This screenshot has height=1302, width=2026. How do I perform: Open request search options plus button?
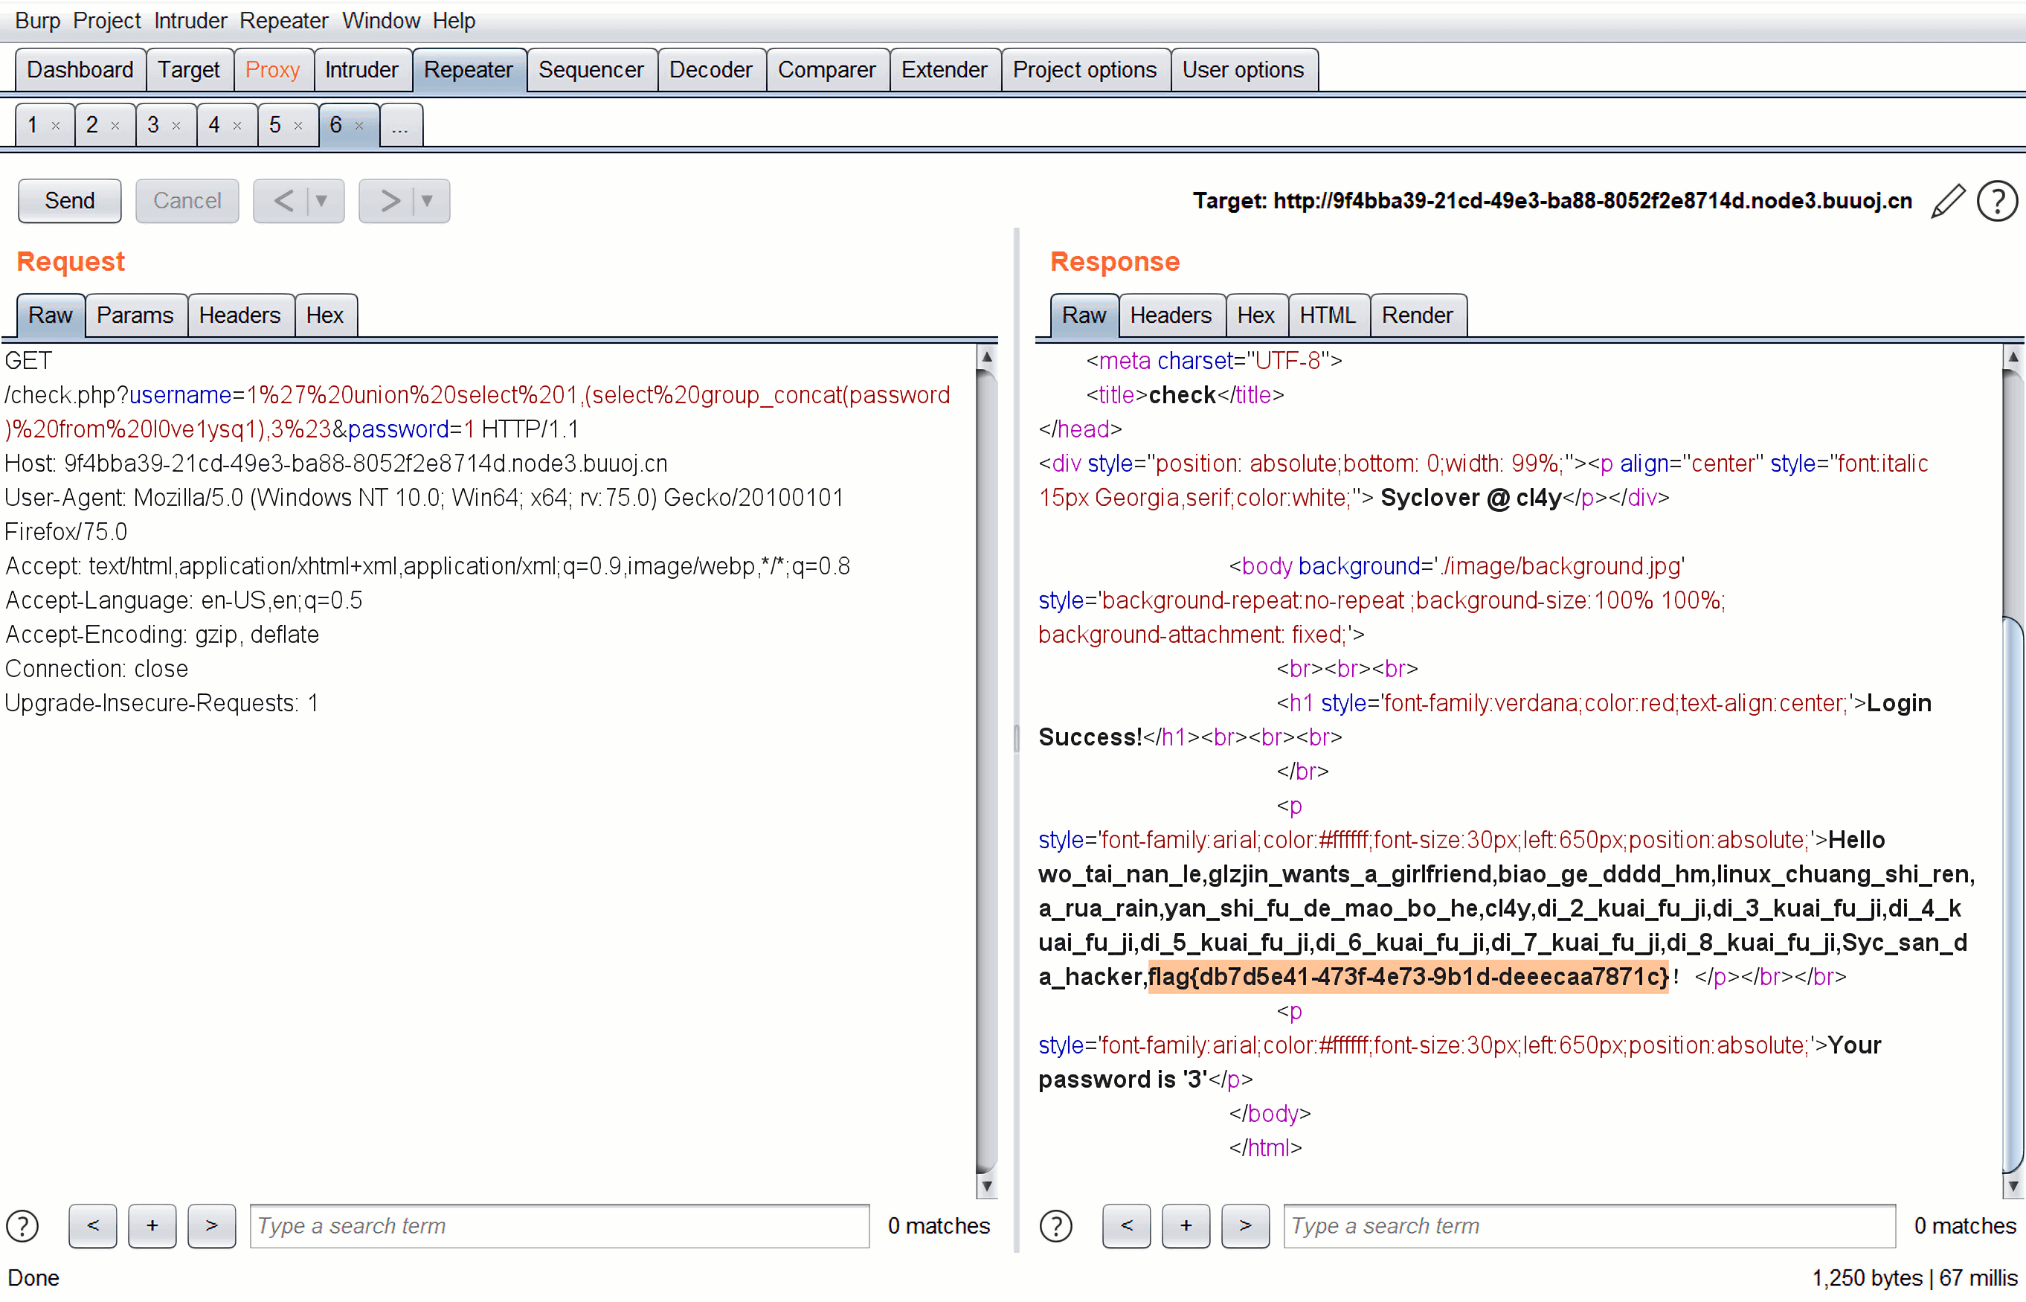click(x=152, y=1226)
